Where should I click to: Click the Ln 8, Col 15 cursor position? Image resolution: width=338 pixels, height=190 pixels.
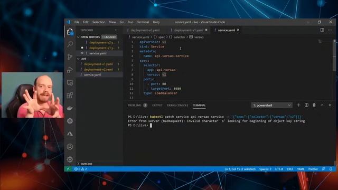coord(240,169)
